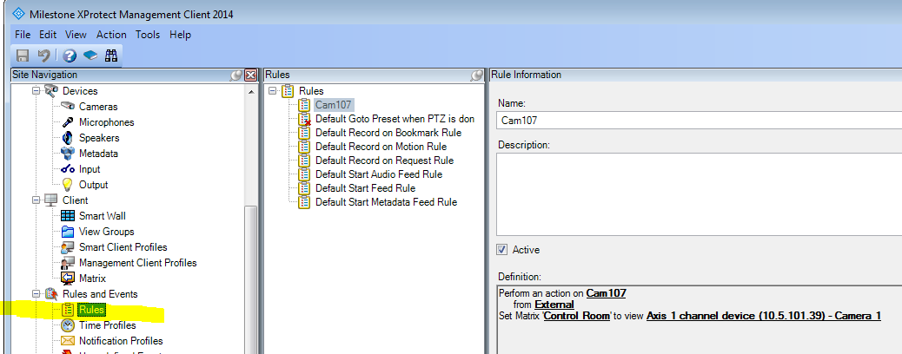Screen dimensions: 902x354
Task: Select Microphones under Devices
Action: pos(106,121)
